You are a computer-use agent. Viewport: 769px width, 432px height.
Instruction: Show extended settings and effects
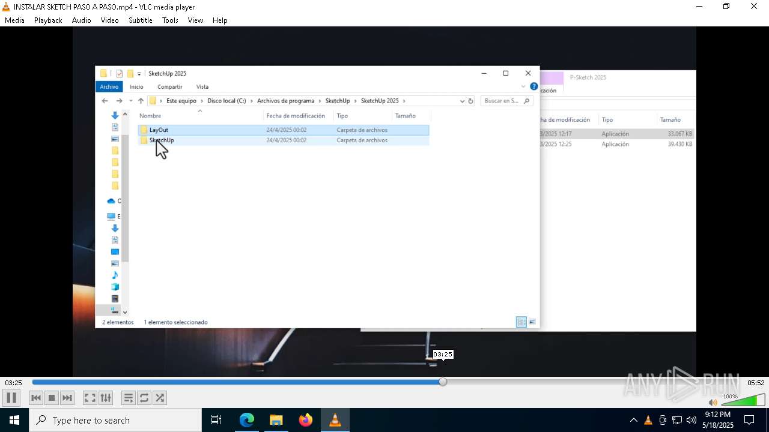coord(106,398)
